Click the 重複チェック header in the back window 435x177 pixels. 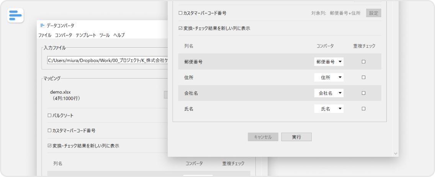tap(233, 163)
